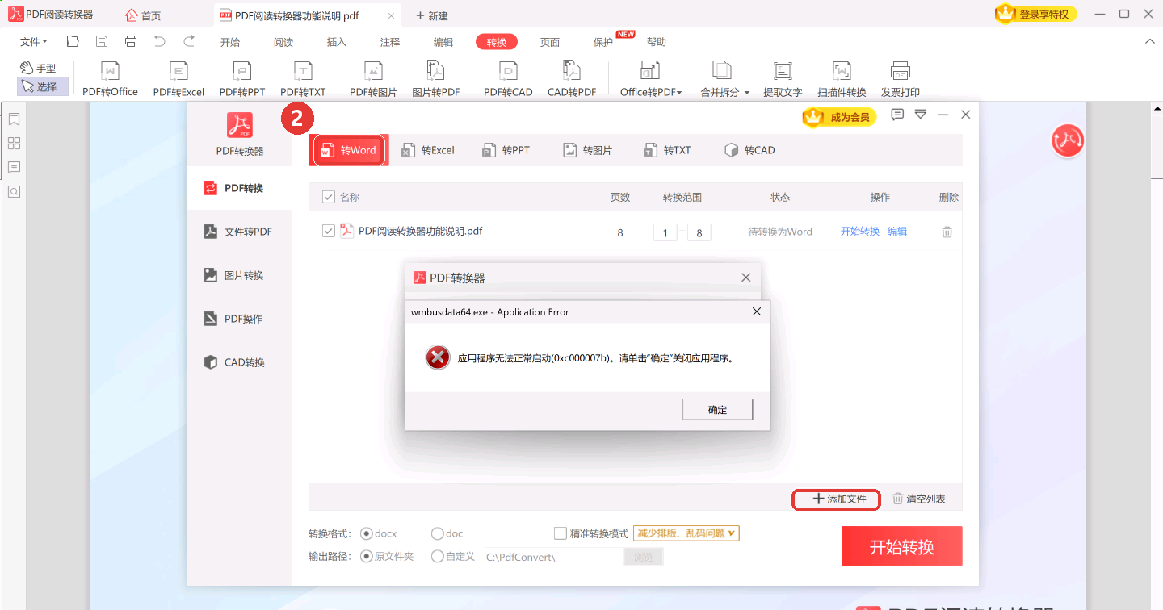1163x610 pixels.
Task: Click the 发票打印 invoice print icon
Action: (900, 79)
